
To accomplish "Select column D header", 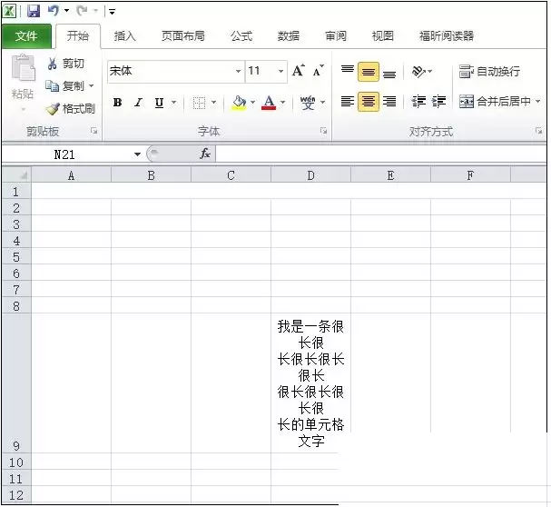I will tap(310, 174).
